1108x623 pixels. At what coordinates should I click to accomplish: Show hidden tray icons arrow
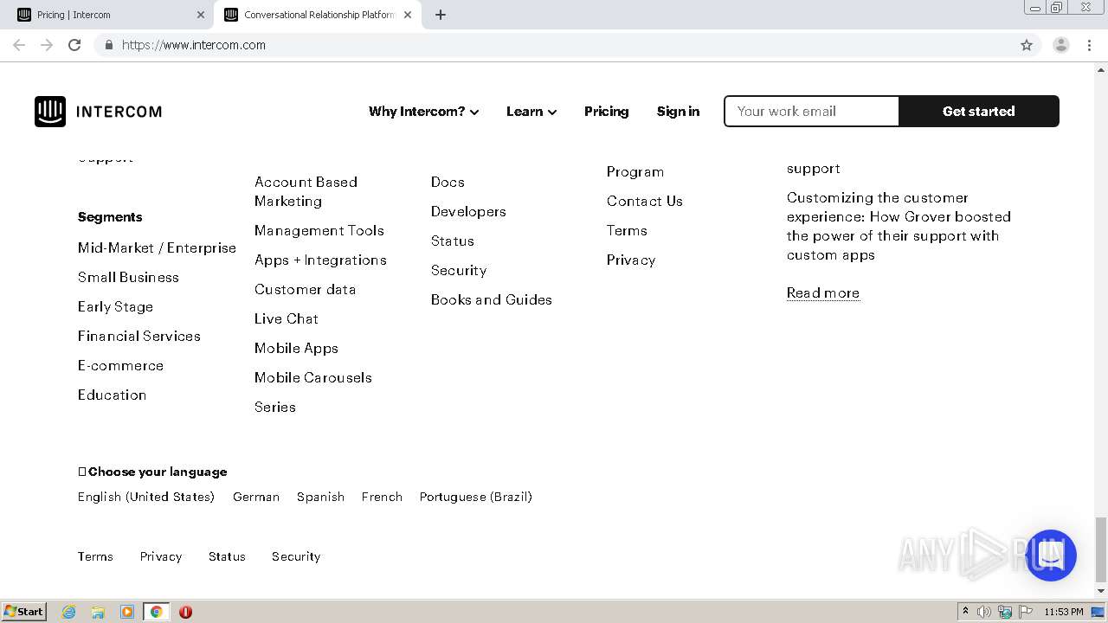(965, 611)
